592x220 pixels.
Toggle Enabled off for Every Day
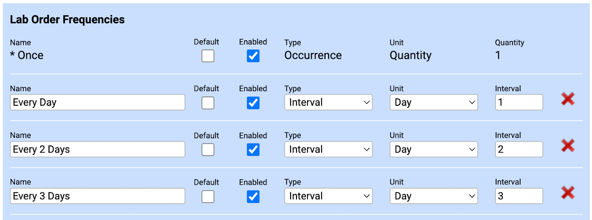(x=253, y=103)
